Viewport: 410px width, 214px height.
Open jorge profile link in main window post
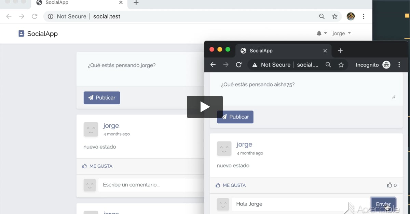pyautogui.click(x=111, y=126)
